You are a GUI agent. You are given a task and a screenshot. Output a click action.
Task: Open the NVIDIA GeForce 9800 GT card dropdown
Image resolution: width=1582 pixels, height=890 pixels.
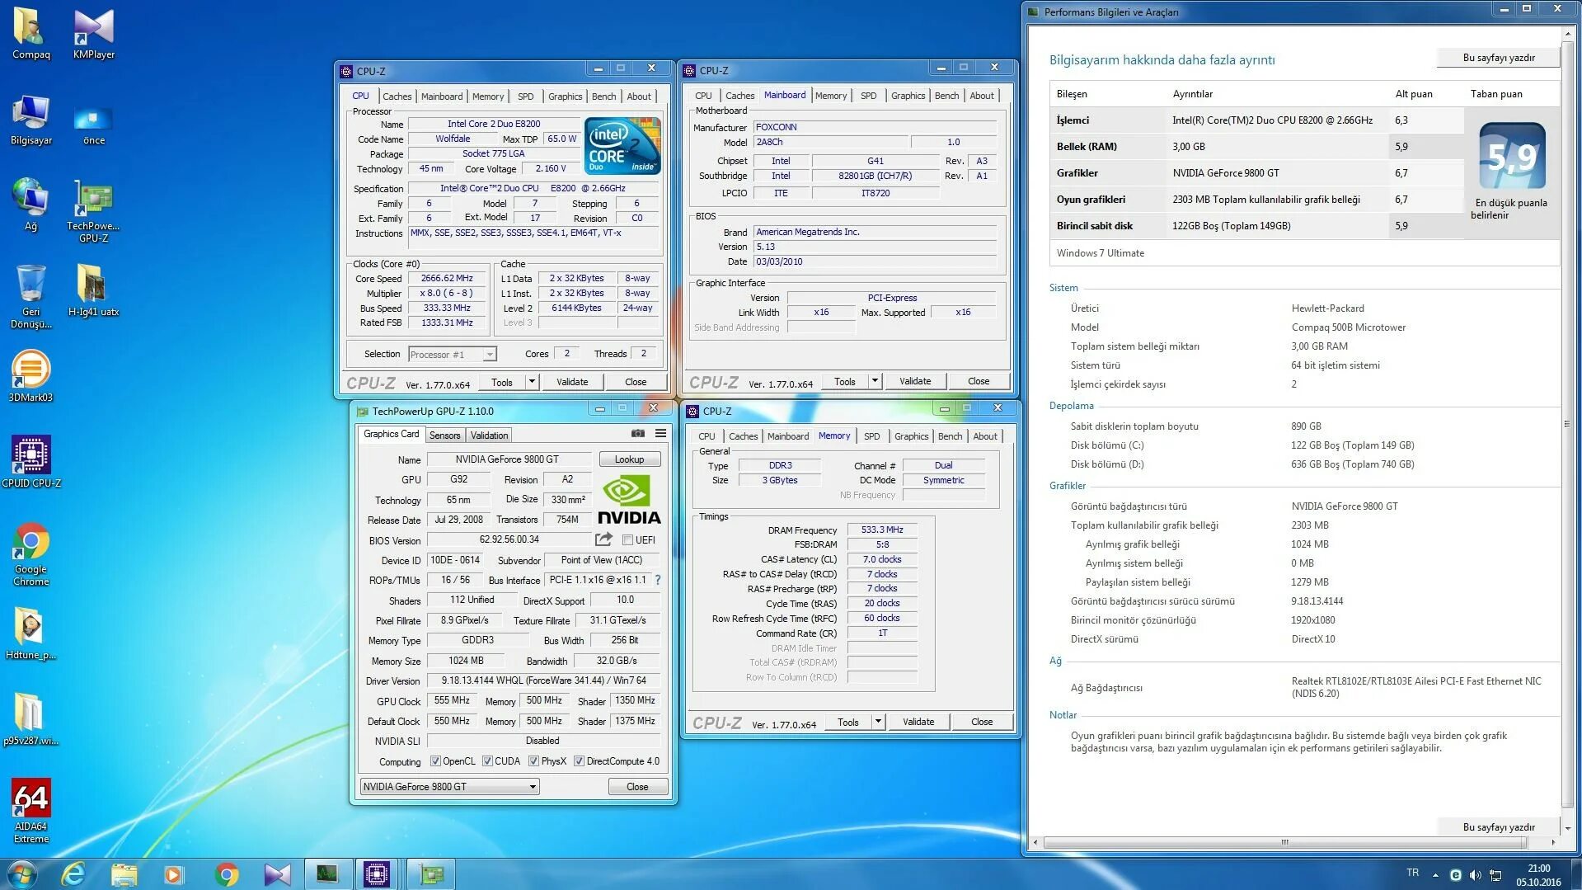click(450, 787)
